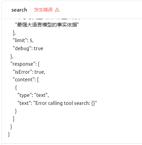Click the lone "]" closing the content array
The height and width of the screenshot is (145, 142).
tap(14, 119)
